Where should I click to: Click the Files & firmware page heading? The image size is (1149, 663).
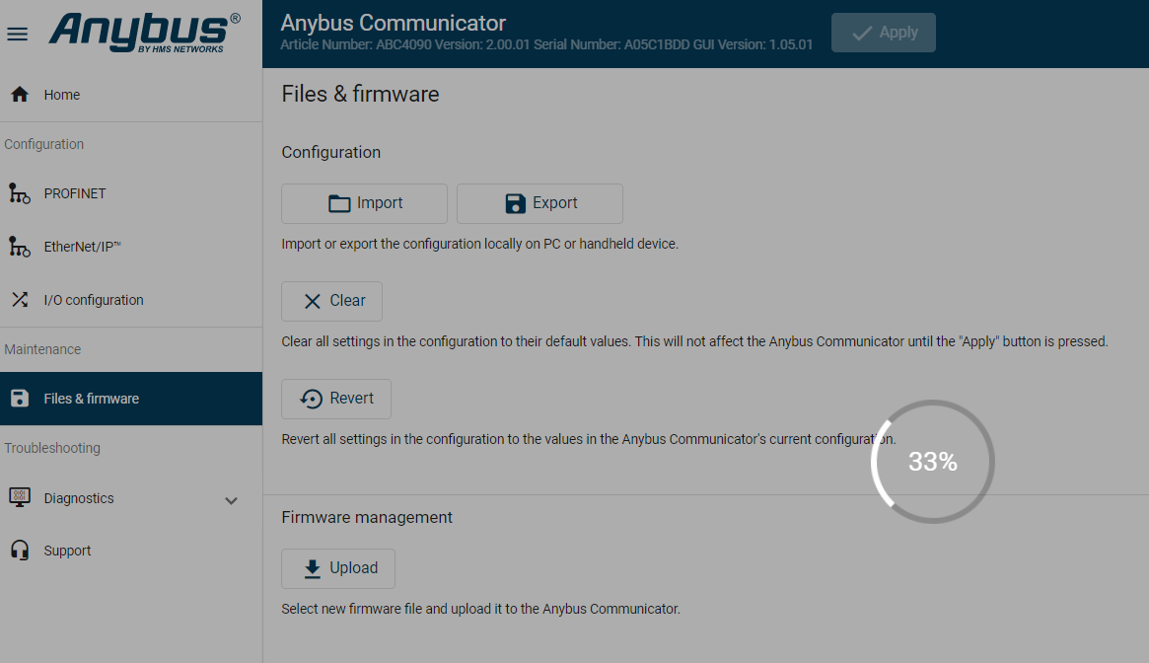tap(361, 94)
